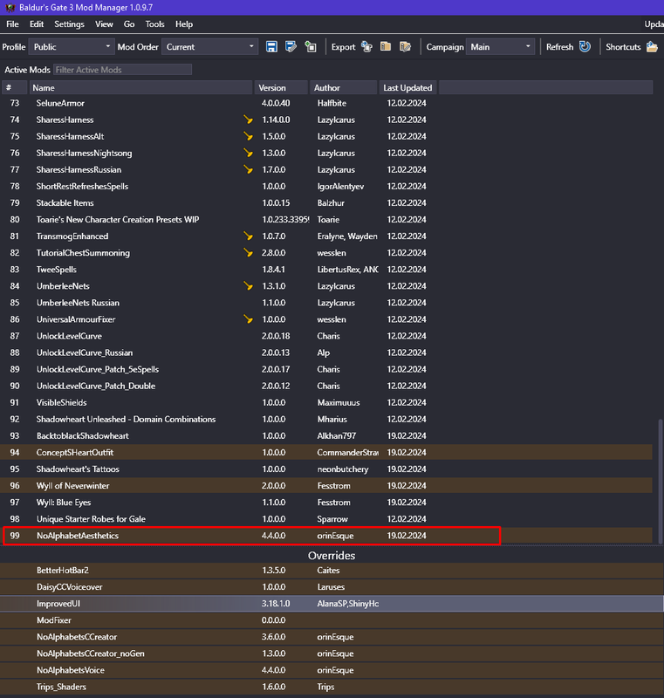664x698 pixels.
Task: Select the NoAlphabetsCCreator_noGen override row
Action: tap(332, 654)
